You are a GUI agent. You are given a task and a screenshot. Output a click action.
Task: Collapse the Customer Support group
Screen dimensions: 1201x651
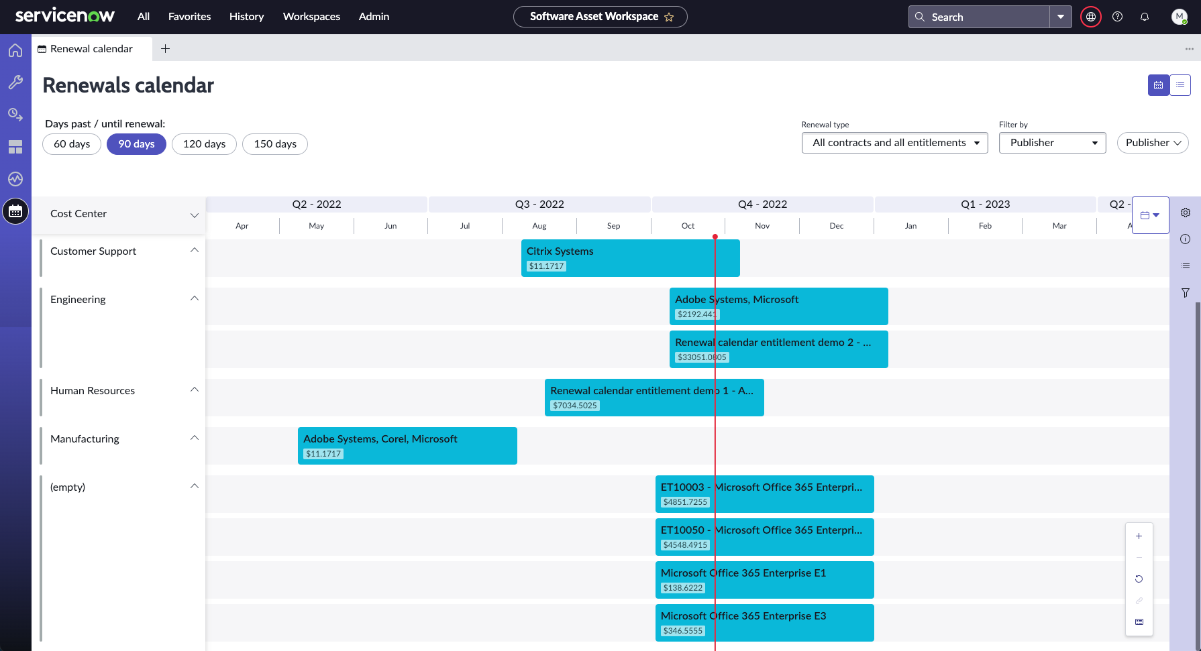click(x=195, y=250)
